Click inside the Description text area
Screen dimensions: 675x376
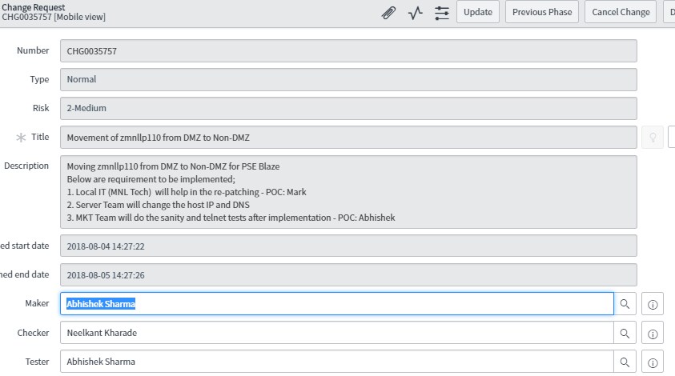pos(348,192)
